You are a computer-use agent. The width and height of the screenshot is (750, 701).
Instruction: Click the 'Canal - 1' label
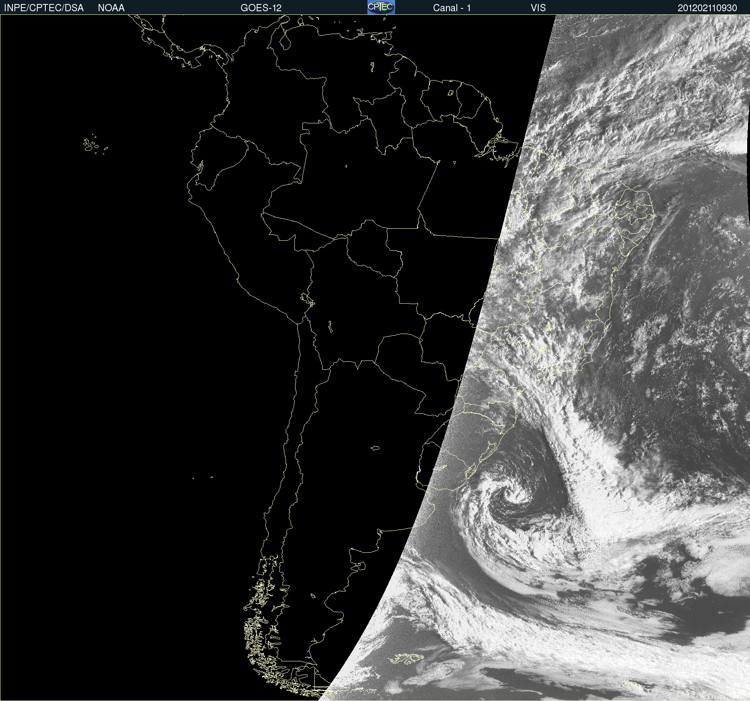[x=452, y=8]
